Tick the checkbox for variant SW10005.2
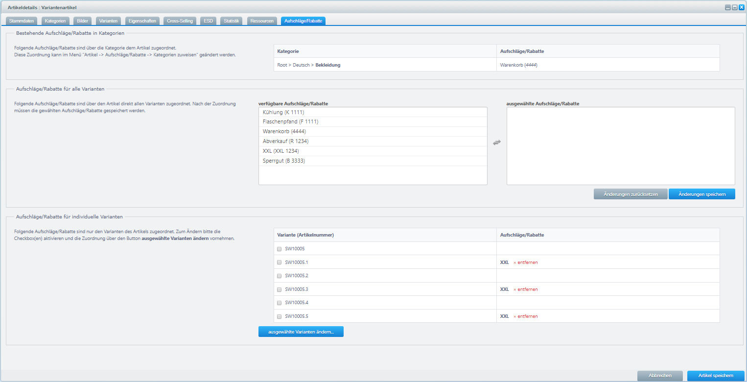This screenshot has height=382, width=747. click(280, 276)
